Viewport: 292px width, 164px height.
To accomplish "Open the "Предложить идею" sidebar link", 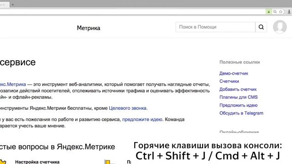I will click(238, 105).
